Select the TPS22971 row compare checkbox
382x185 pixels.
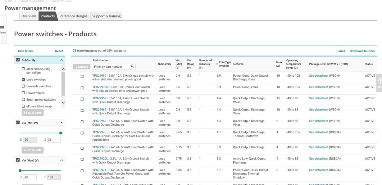point(82,171)
